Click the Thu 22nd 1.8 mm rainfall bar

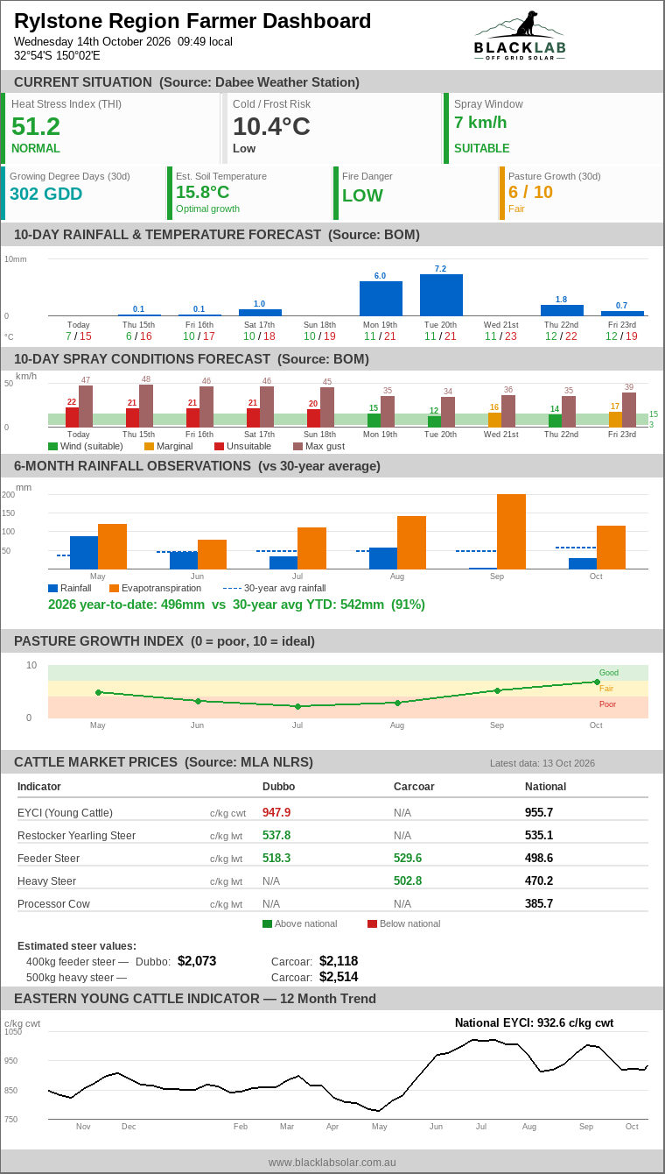coord(562,310)
